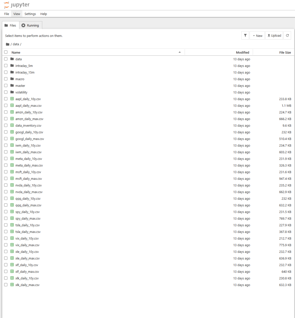295x318 pixels.
Task: Click the data_inventory.csv spreadsheet icon
Action: (12, 125)
